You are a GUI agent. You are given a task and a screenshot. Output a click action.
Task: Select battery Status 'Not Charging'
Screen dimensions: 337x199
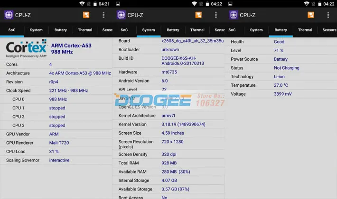pos(287,68)
